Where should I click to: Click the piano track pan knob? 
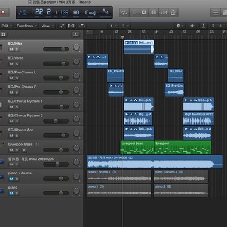point(76,191)
